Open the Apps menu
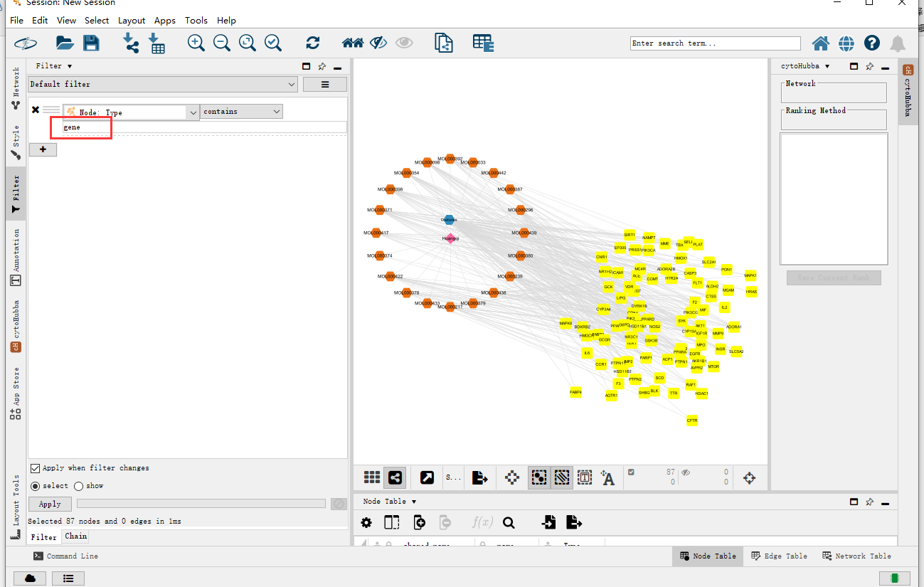 point(165,21)
